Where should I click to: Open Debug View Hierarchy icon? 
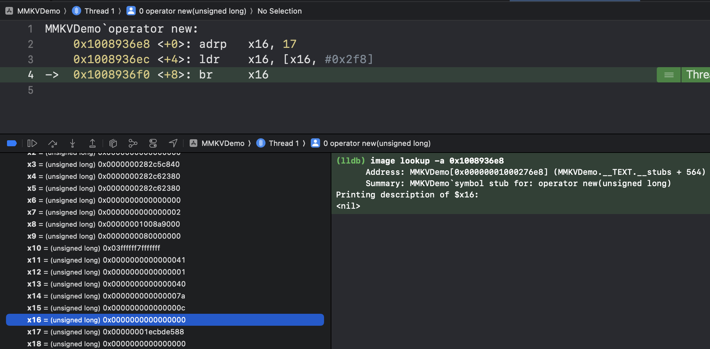113,143
